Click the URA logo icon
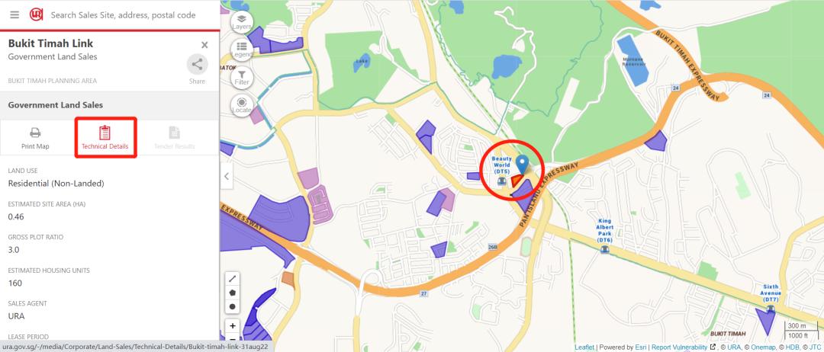This screenshot has height=352, width=824. click(36, 14)
